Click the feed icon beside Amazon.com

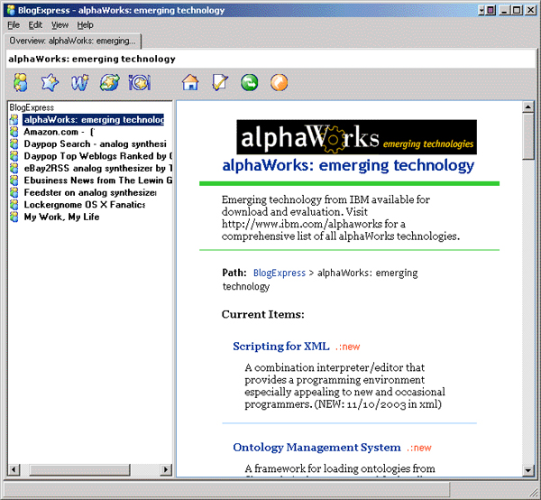pos(14,132)
